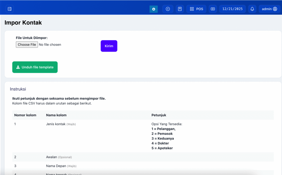Click the Impor Kontak page heading
This screenshot has height=175, width=282.
tap(23, 23)
